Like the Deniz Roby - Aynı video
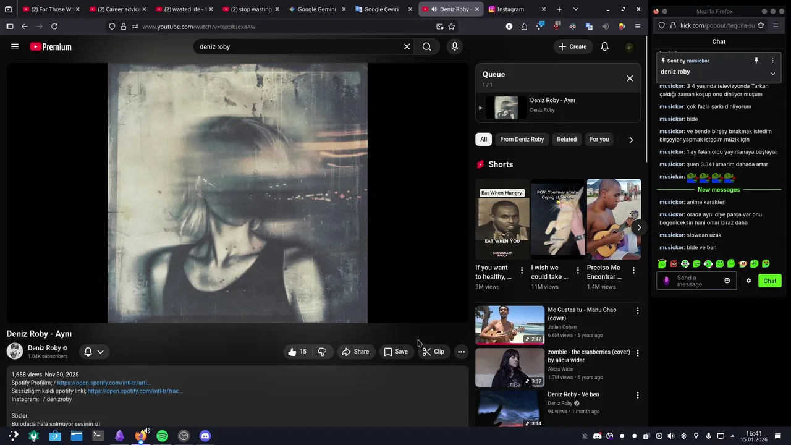 click(298, 352)
